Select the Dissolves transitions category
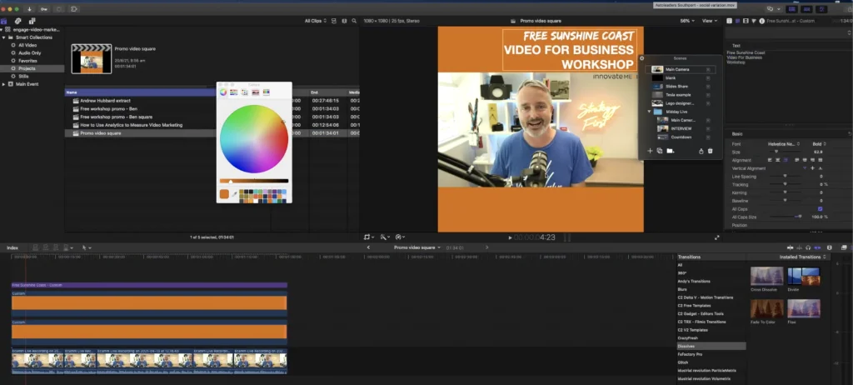The height and width of the screenshot is (385, 853). (711, 347)
